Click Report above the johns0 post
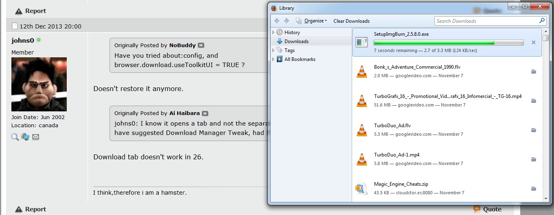Viewport: 554px width, 215px height. 31,11
